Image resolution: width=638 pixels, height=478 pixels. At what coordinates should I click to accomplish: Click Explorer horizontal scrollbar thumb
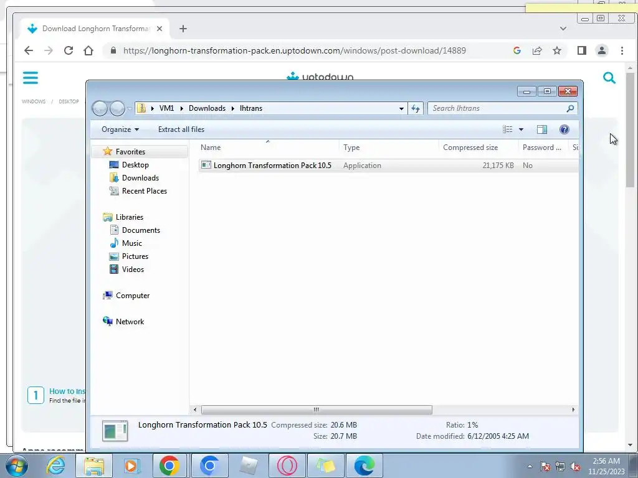pyautogui.click(x=317, y=410)
